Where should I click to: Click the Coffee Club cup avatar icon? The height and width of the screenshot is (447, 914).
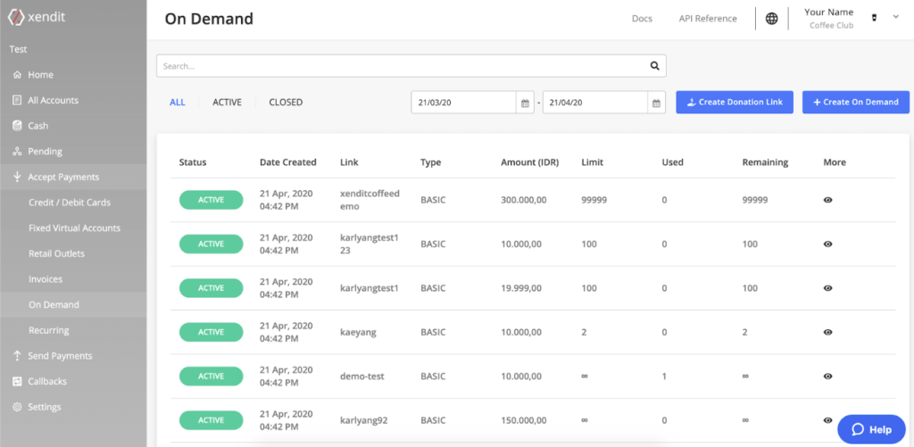874,18
